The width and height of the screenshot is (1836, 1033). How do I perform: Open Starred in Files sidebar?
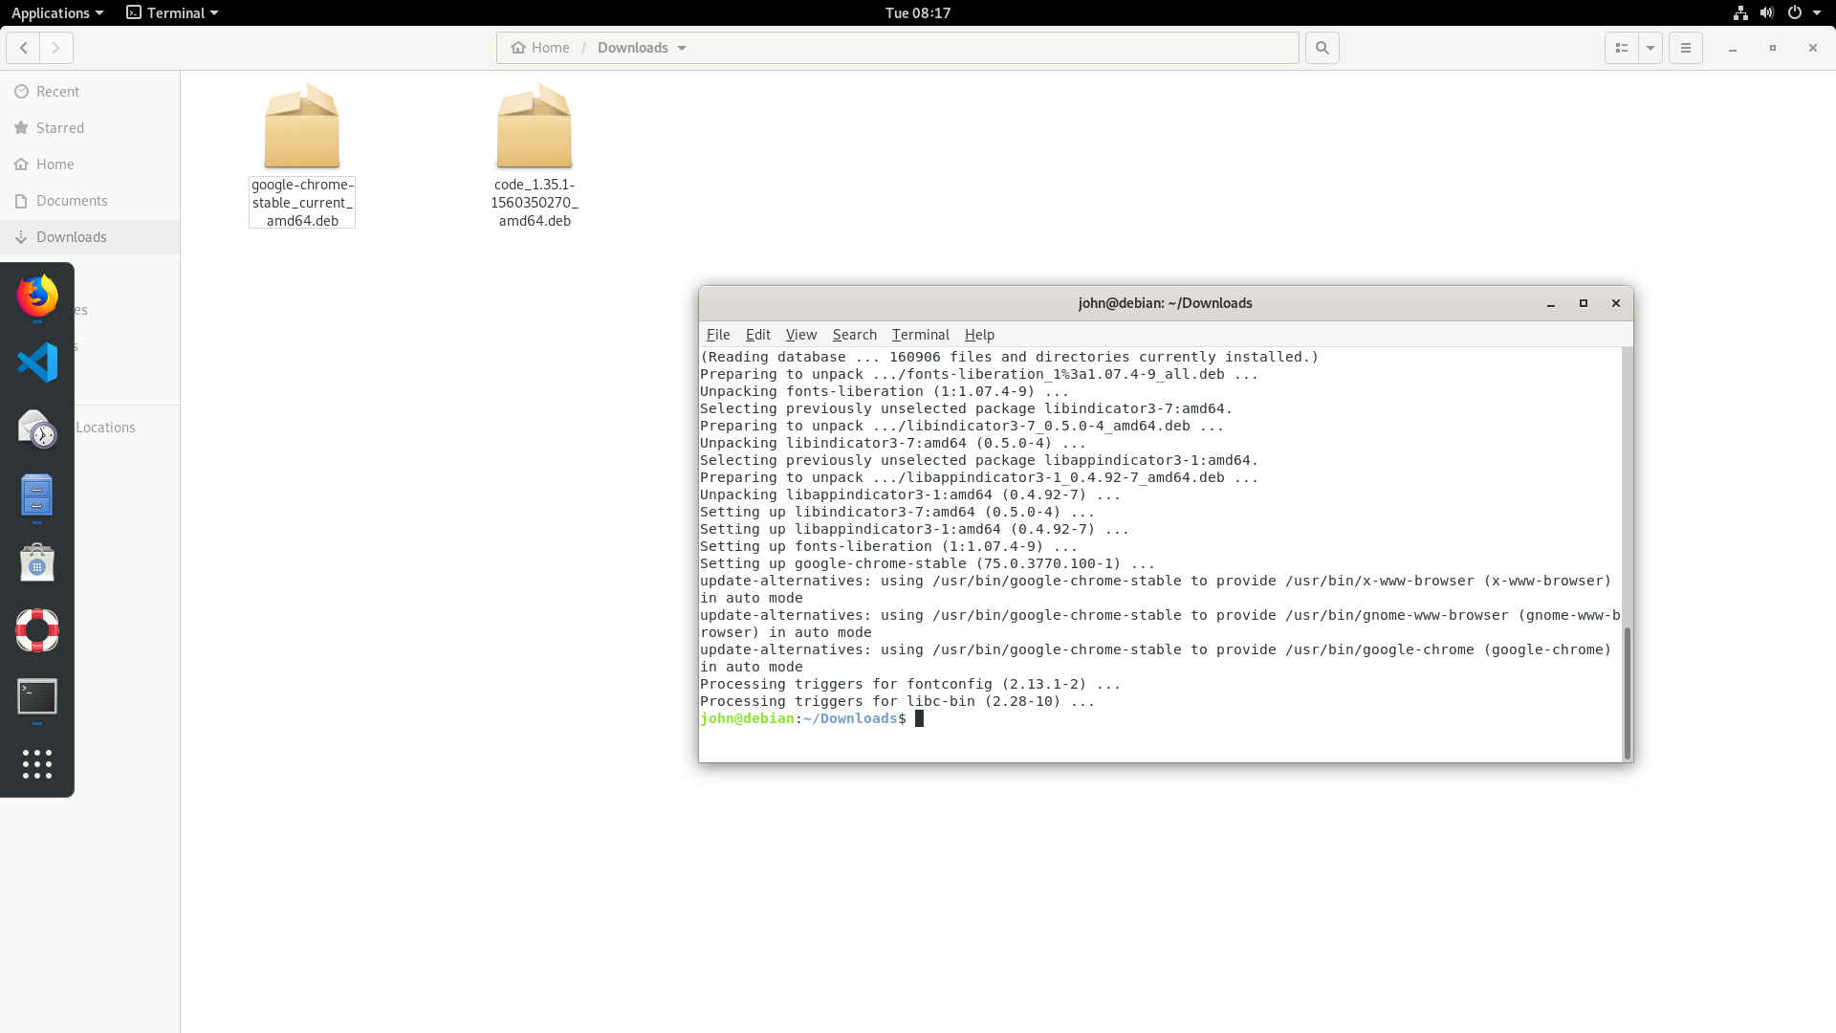(90, 128)
